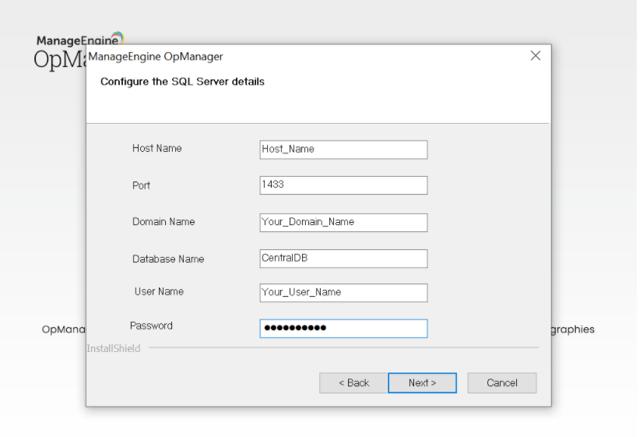Click the Password label text
This screenshot has width=643, height=437.
(x=151, y=326)
